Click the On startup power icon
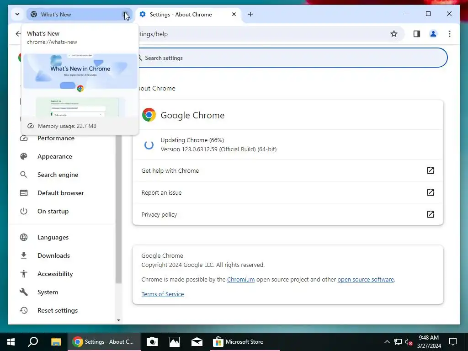Viewport: 468px width, 351px height. pyautogui.click(x=24, y=211)
